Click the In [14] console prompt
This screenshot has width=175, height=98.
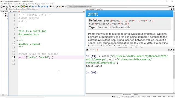pyautogui.click(x=92, y=73)
